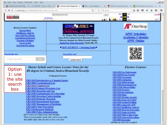Click the Search the web text field

click(x=77, y=57)
